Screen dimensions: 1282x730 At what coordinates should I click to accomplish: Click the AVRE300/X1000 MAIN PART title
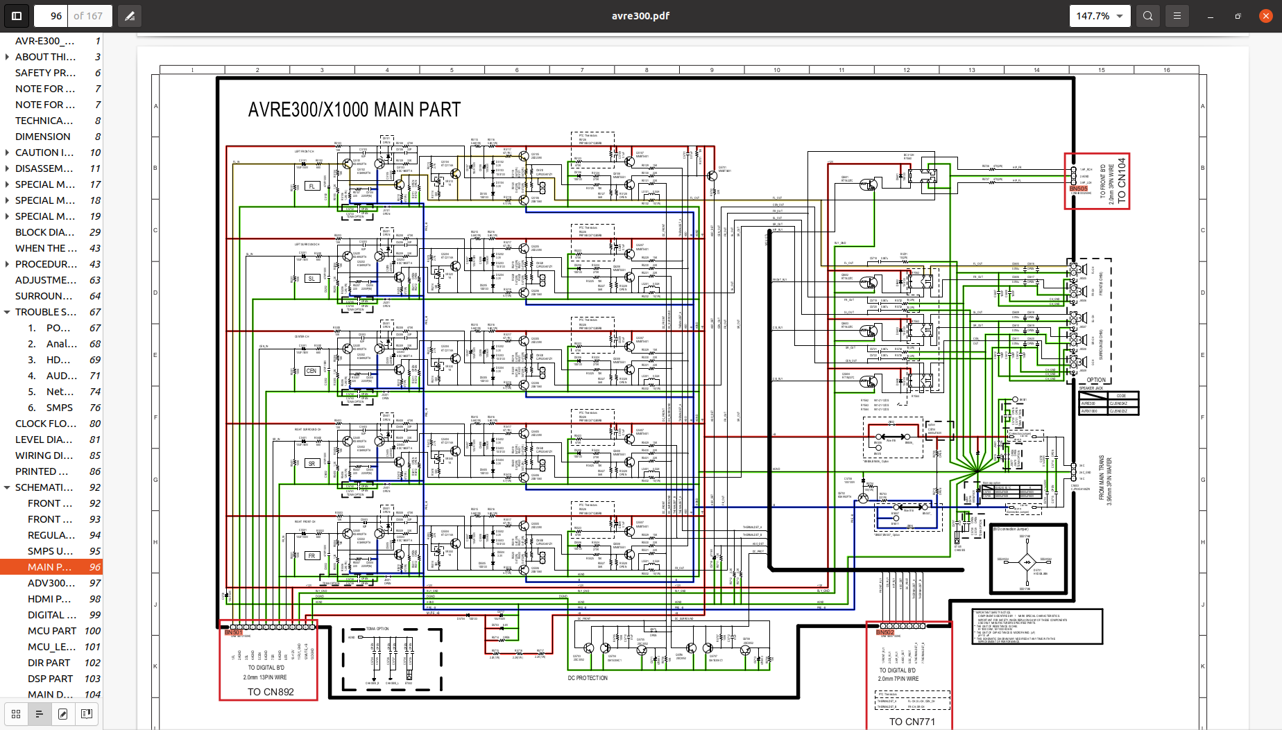[x=354, y=110]
